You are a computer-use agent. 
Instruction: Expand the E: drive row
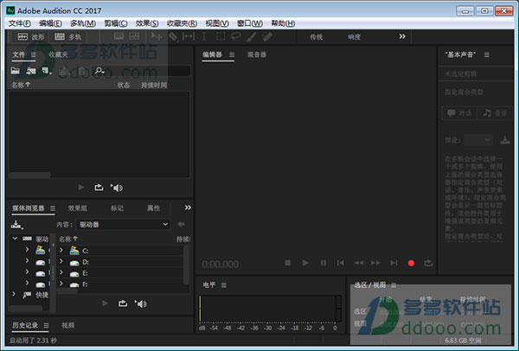coord(61,272)
